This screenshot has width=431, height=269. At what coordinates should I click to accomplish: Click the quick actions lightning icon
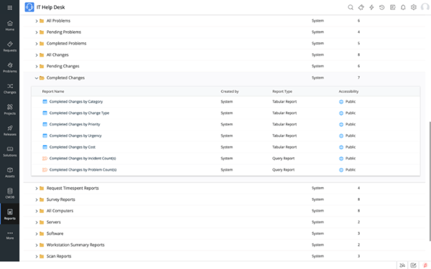(371, 7)
